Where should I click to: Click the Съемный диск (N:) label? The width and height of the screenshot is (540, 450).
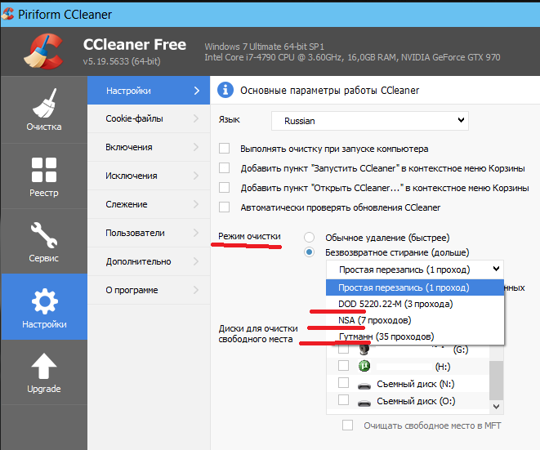416,384
